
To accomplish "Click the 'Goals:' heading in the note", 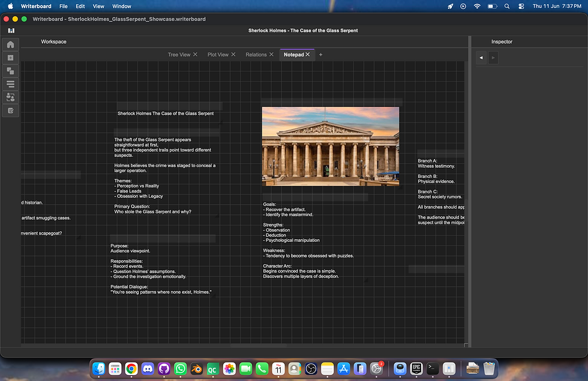I will coord(269,204).
